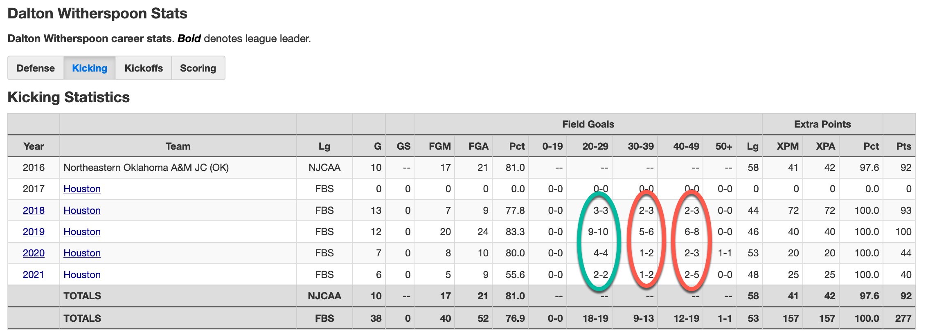The image size is (928, 332).
Task: Select the Kicking tab
Action: tap(90, 68)
